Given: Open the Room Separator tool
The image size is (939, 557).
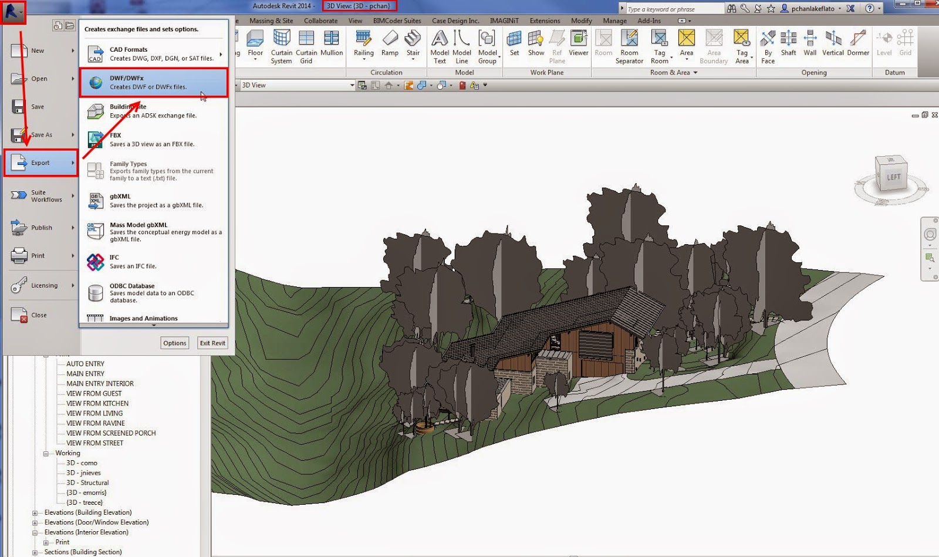Looking at the screenshot, I should coord(629,44).
